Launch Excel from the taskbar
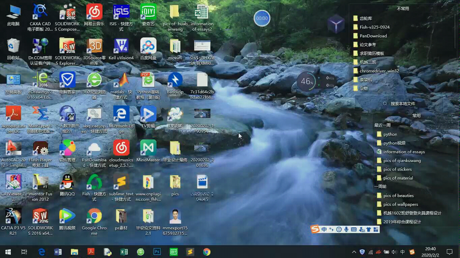 pyautogui.click(x=124, y=252)
